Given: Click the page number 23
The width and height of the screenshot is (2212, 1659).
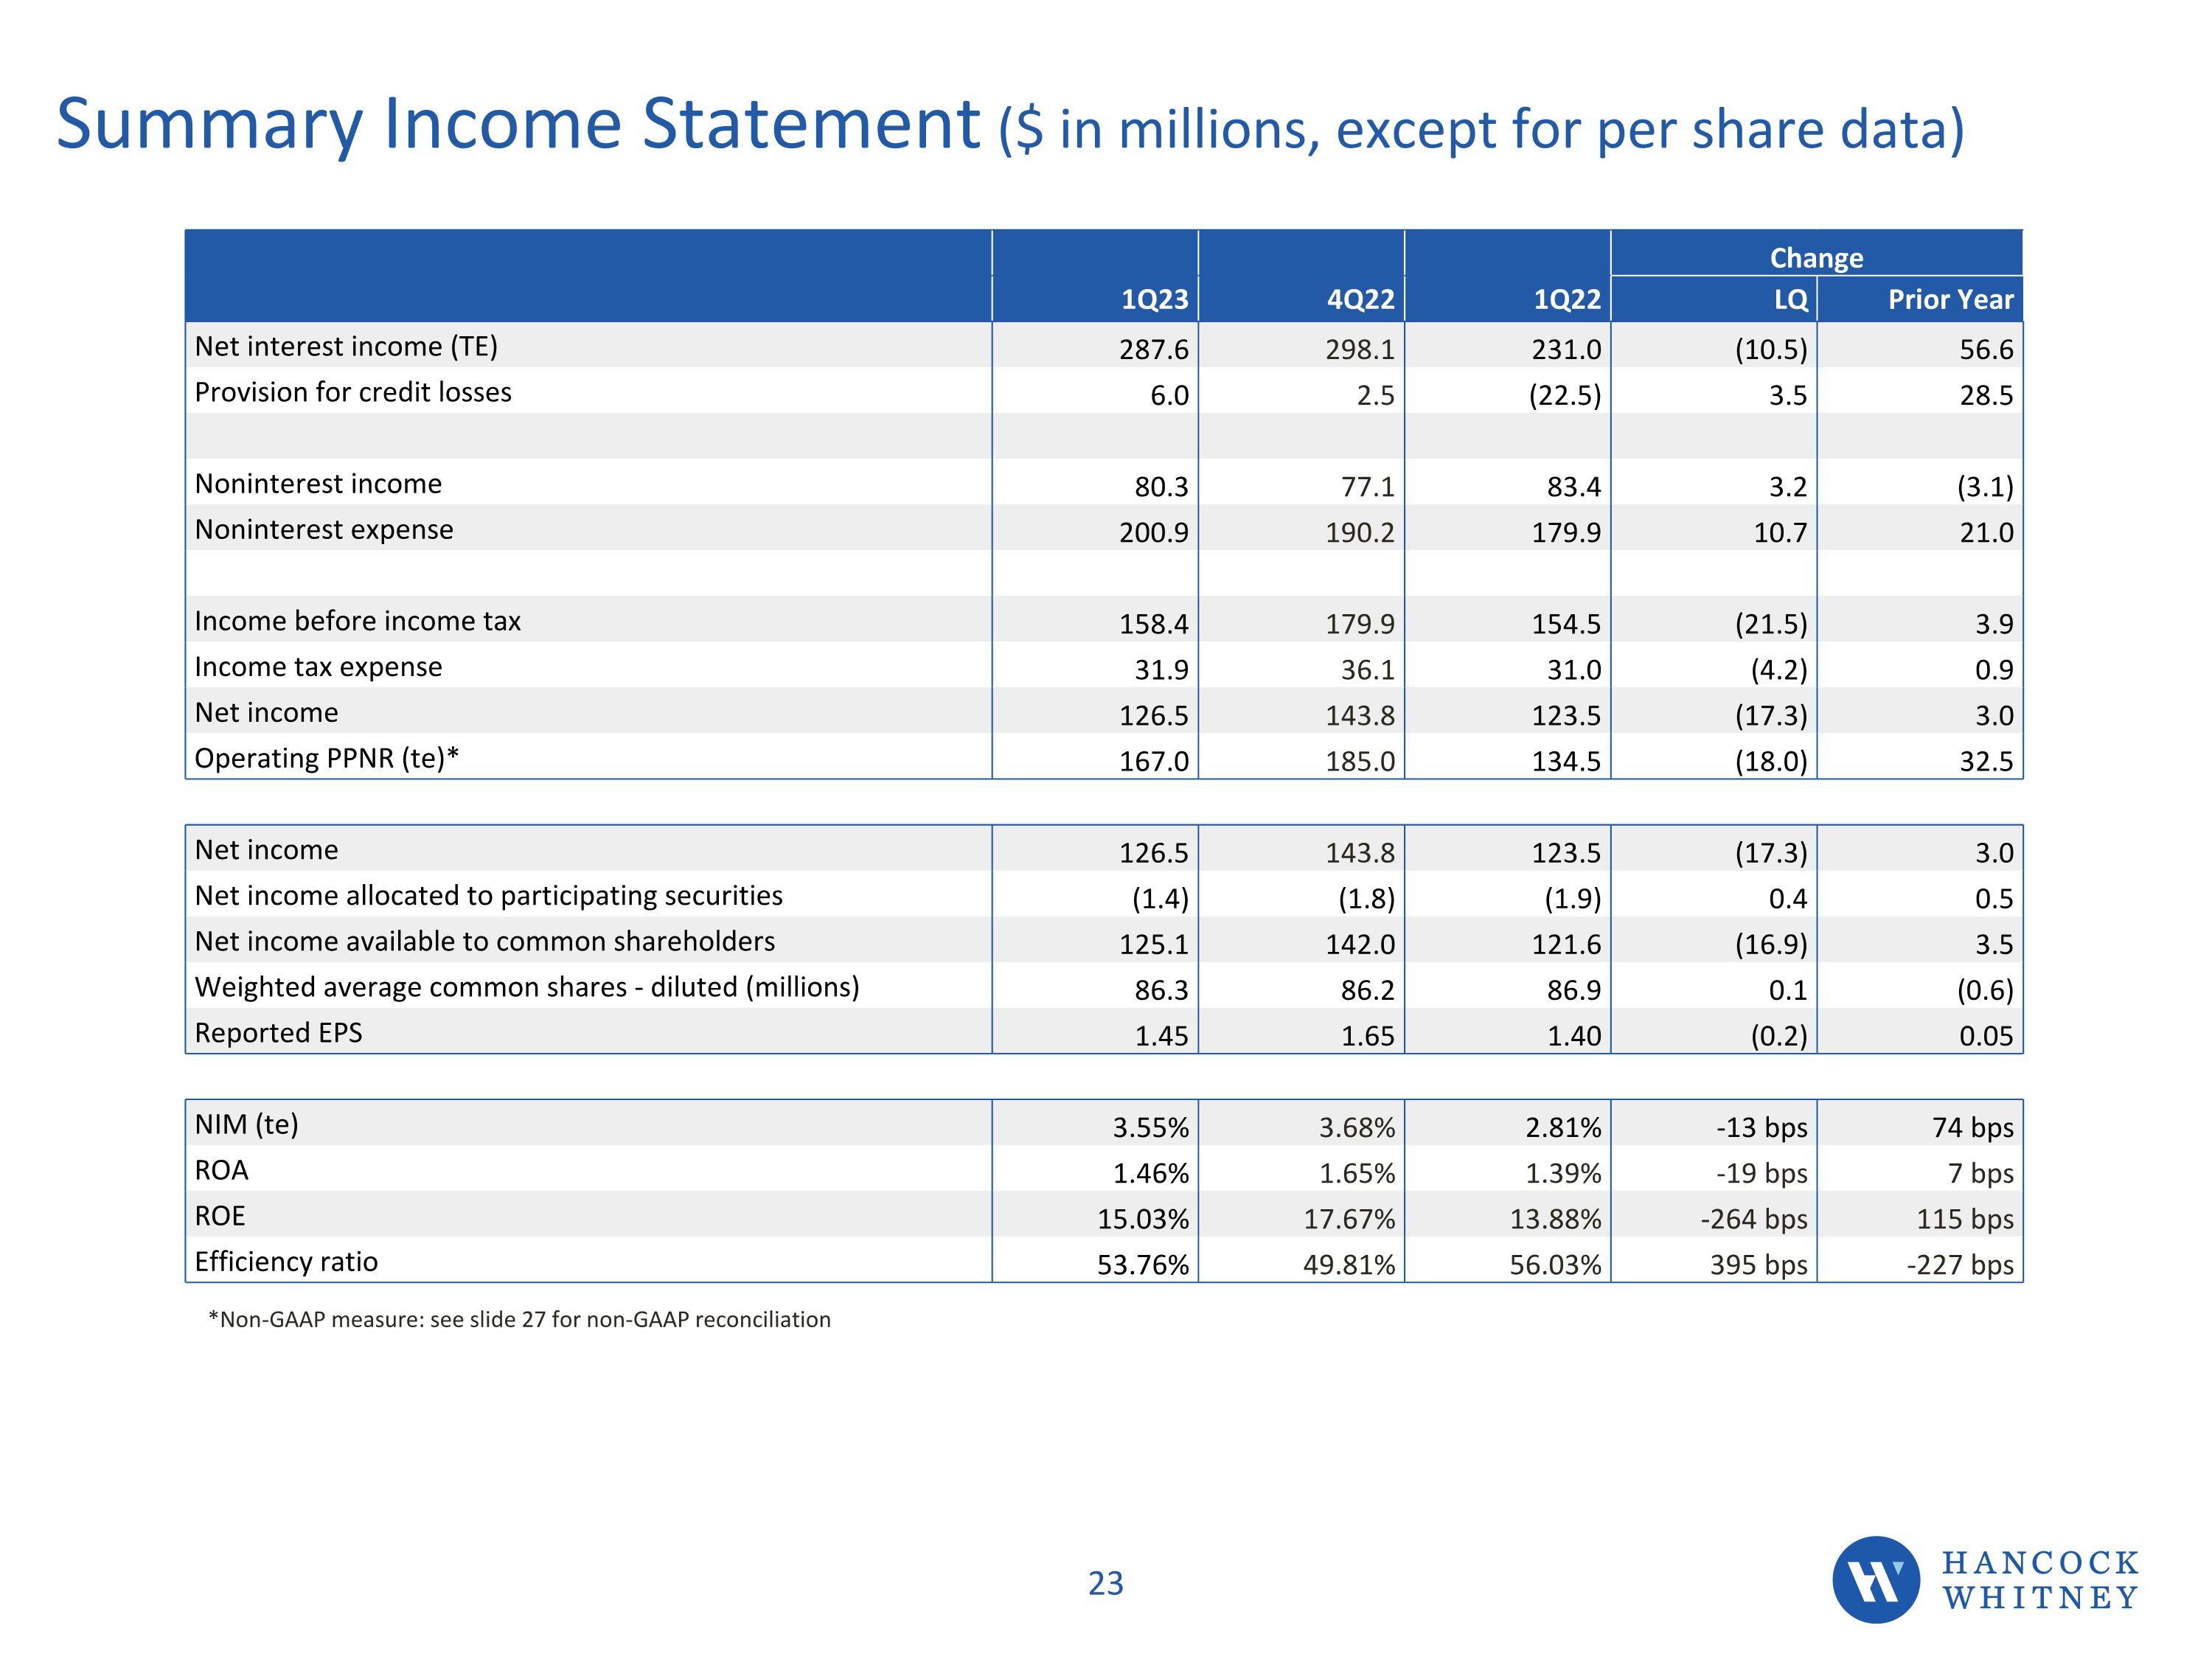Looking at the screenshot, I should (x=1106, y=1583).
